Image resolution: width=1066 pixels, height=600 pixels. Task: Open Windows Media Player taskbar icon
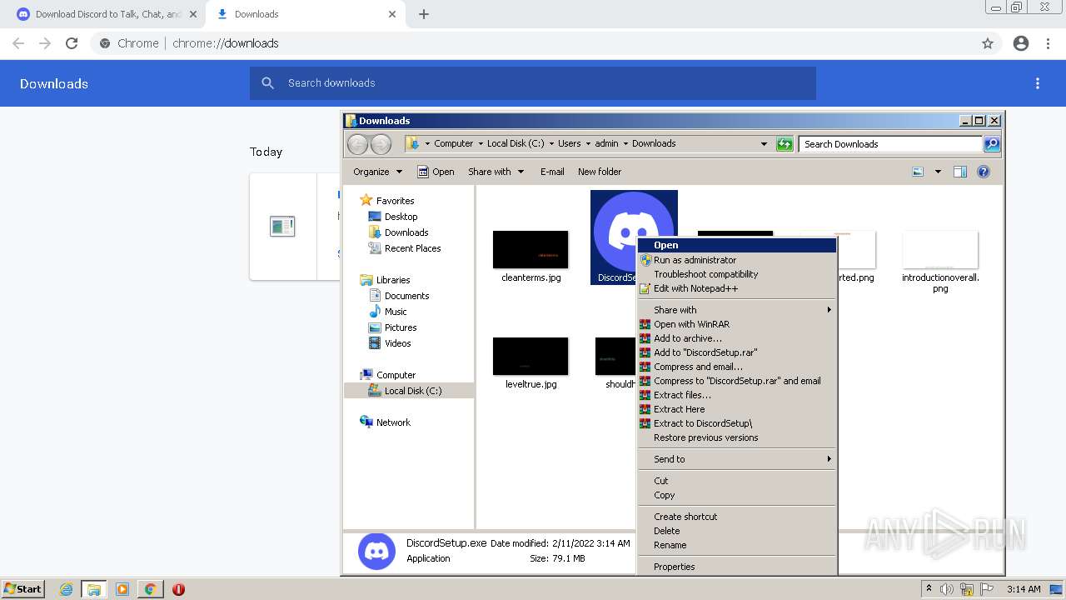(122, 589)
